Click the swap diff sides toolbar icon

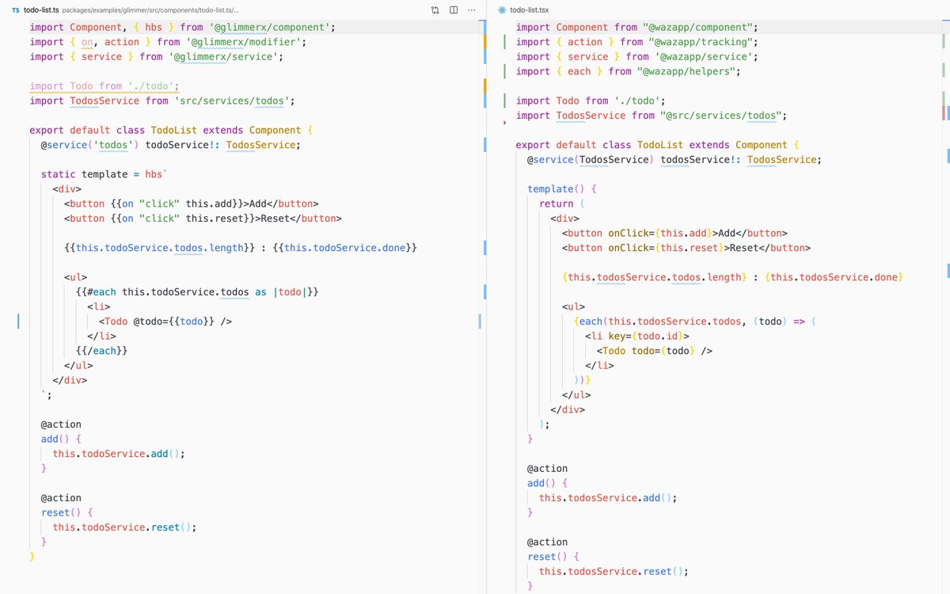coord(435,10)
